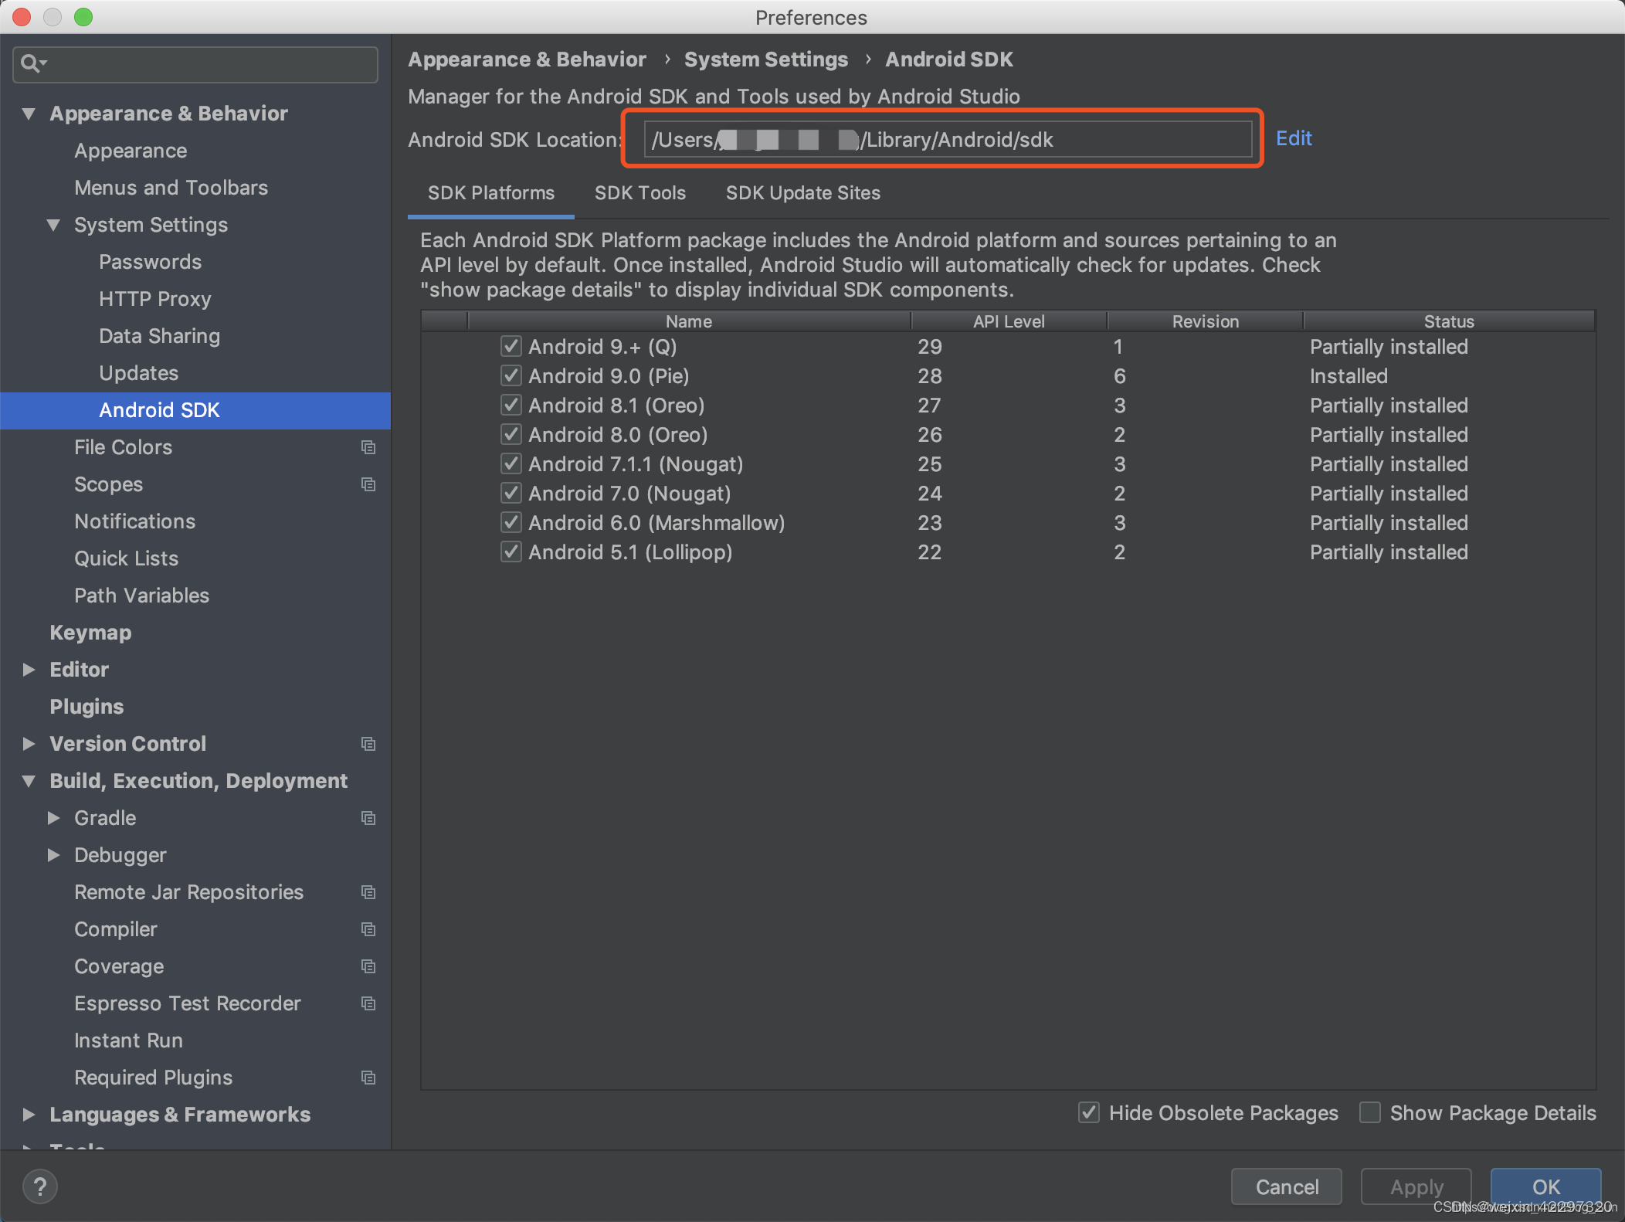Click System Settings in the breadcrumb
This screenshot has width=1625, height=1222.
(765, 59)
